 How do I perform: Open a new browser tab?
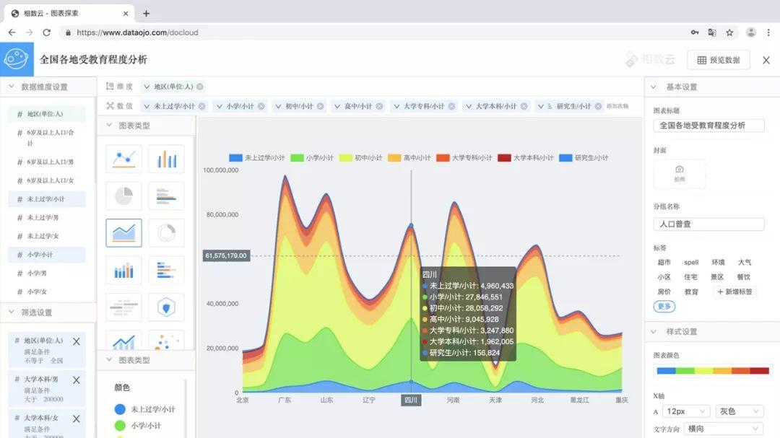[146, 14]
